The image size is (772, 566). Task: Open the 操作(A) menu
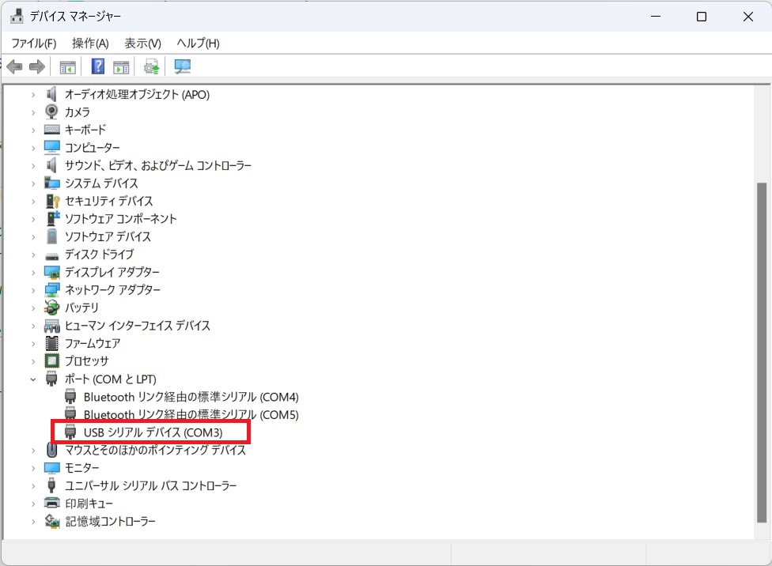90,43
